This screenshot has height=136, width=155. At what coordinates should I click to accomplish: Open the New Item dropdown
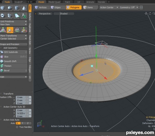[x=14, y=24]
